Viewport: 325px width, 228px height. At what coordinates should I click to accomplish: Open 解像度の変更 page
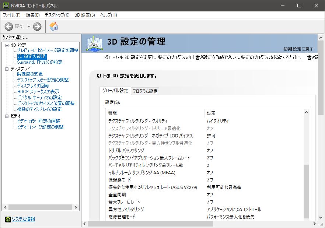point(30,74)
